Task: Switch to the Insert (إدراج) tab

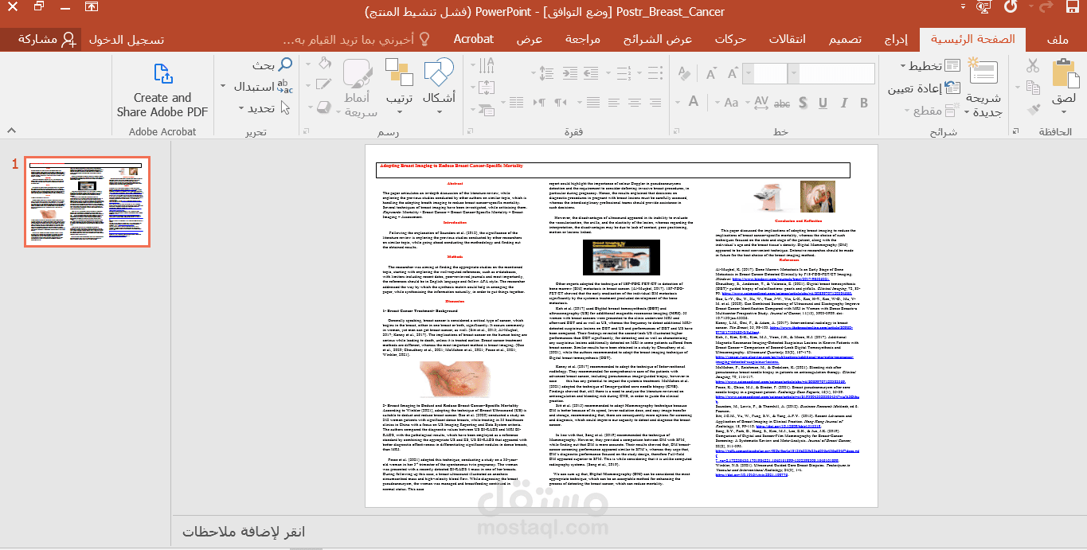Action: tap(896, 39)
